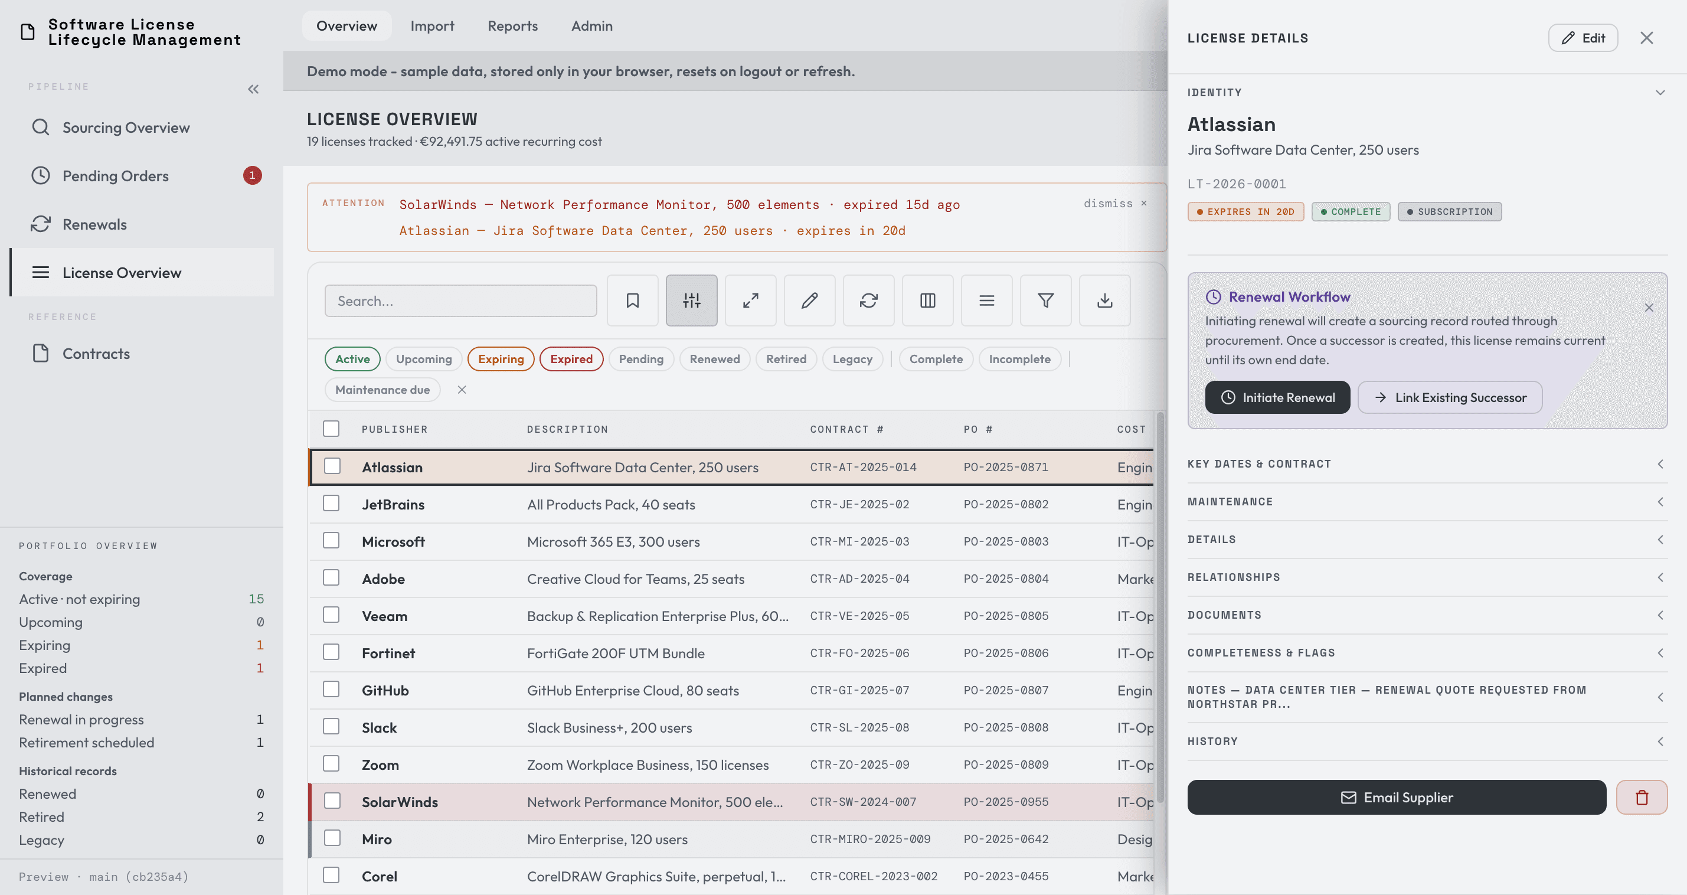Viewport: 1687px width, 895px height.
Task: Click the pencil bulk edit toolbar icon
Action: (809, 300)
